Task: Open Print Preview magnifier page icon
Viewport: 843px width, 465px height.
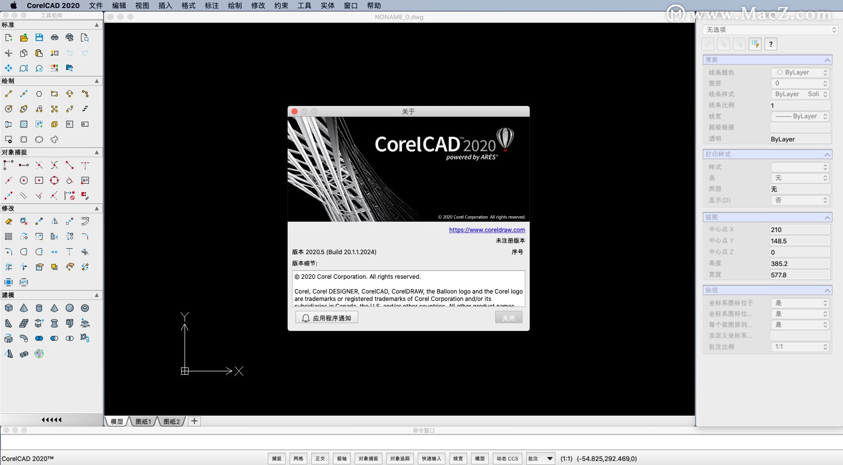Action: 85,37
